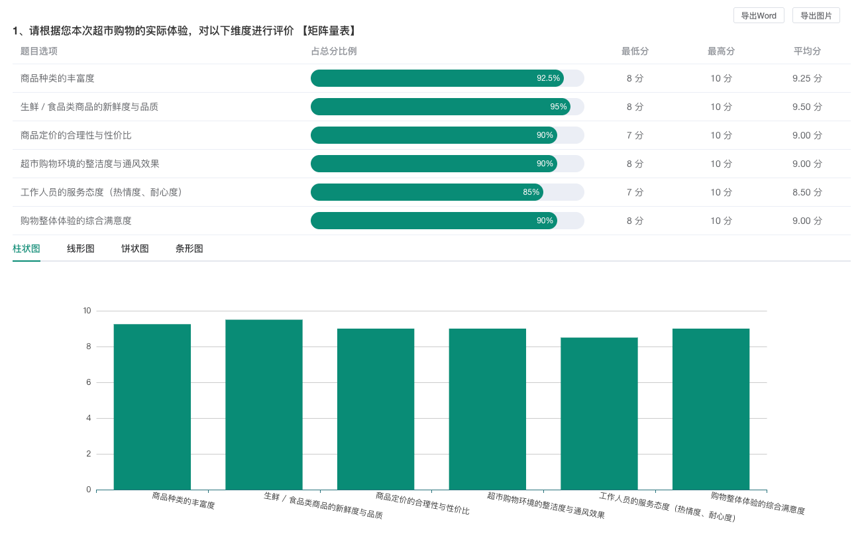Viewport: 862px width, 534px height.
Task: Click the highest score 10 分 for 商品定价
Action: (721, 135)
